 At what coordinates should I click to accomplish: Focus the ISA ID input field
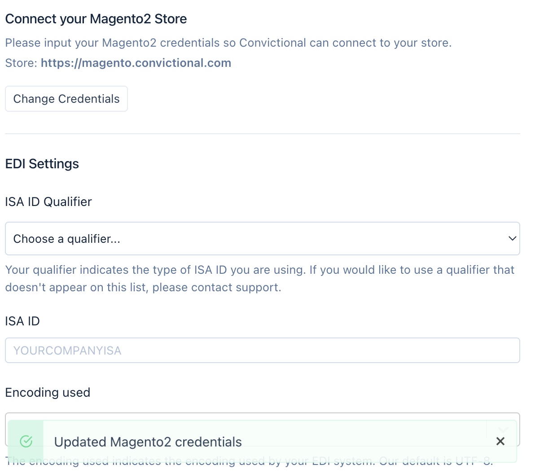pyautogui.click(x=262, y=350)
